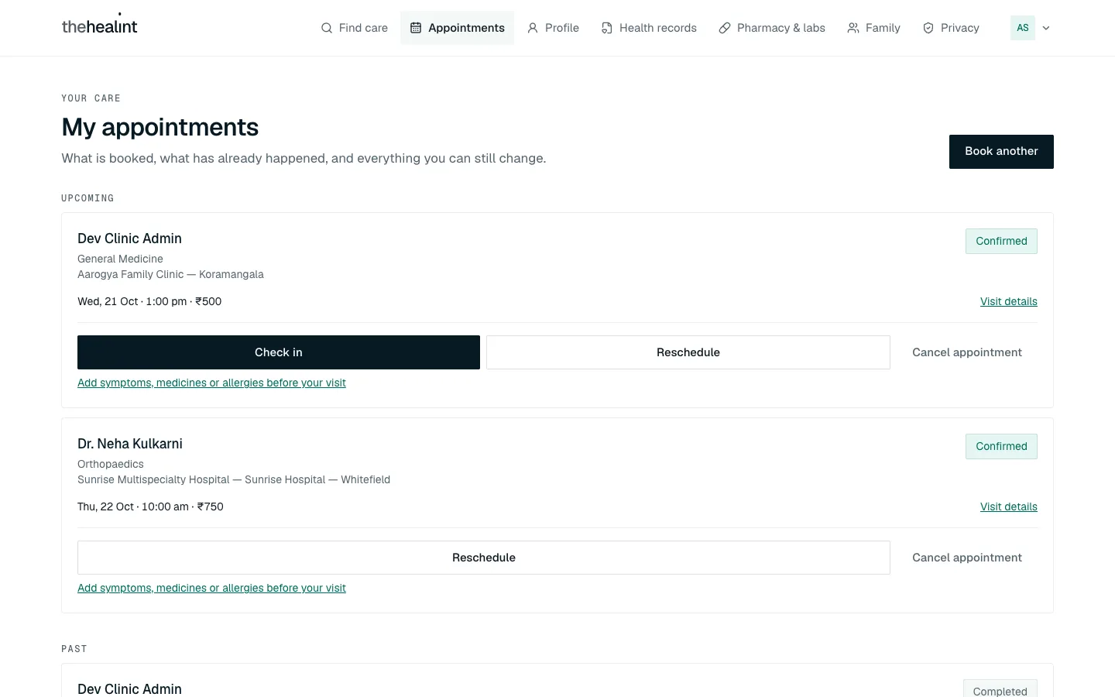The width and height of the screenshot is (1115, 697).
Task: Go to the Profile page
Action: click(x=553, y=28)
